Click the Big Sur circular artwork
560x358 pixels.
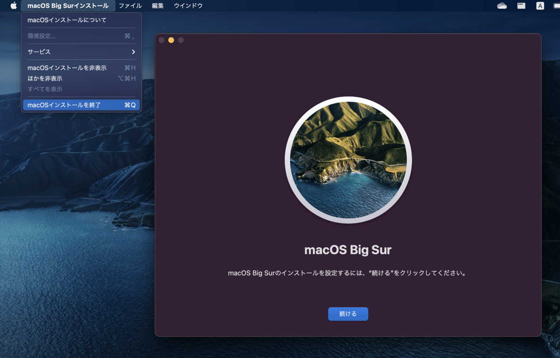(x=348, y=160)
